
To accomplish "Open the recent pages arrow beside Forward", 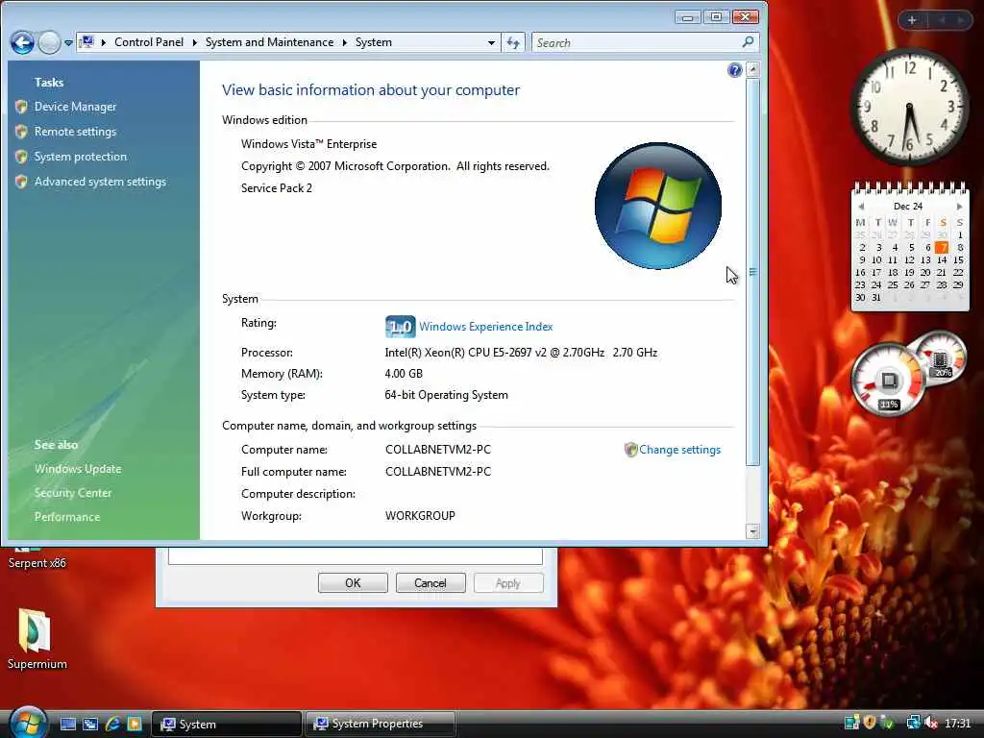I will click(68, 43).
